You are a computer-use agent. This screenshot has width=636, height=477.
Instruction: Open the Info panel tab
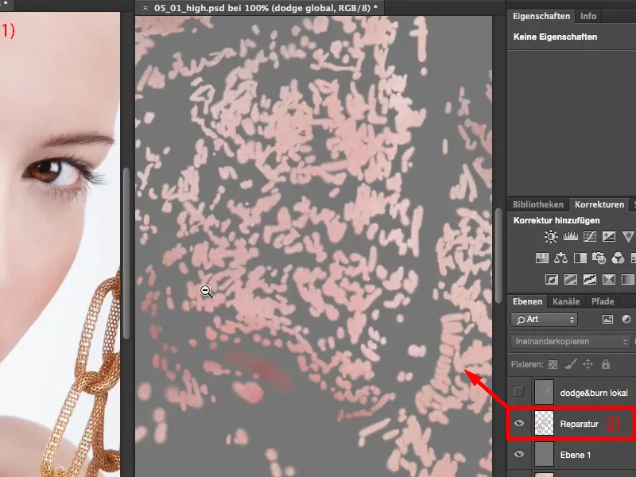[x=588, y=15]
